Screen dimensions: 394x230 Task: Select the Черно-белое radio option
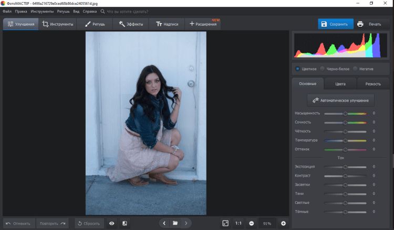[x=323, y=69]
